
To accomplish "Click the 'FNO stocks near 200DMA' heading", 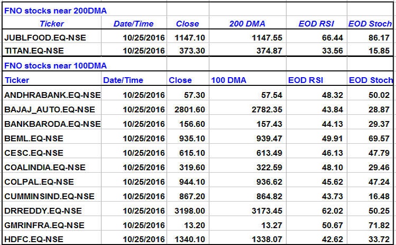I will point(55,10).
